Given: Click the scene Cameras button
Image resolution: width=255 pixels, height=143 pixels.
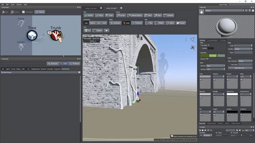Looking at the screenshot, I should coord(169,15).
